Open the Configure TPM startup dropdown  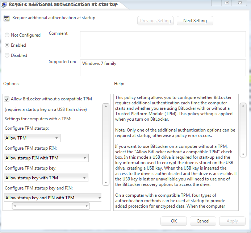(x=32, y=138)
